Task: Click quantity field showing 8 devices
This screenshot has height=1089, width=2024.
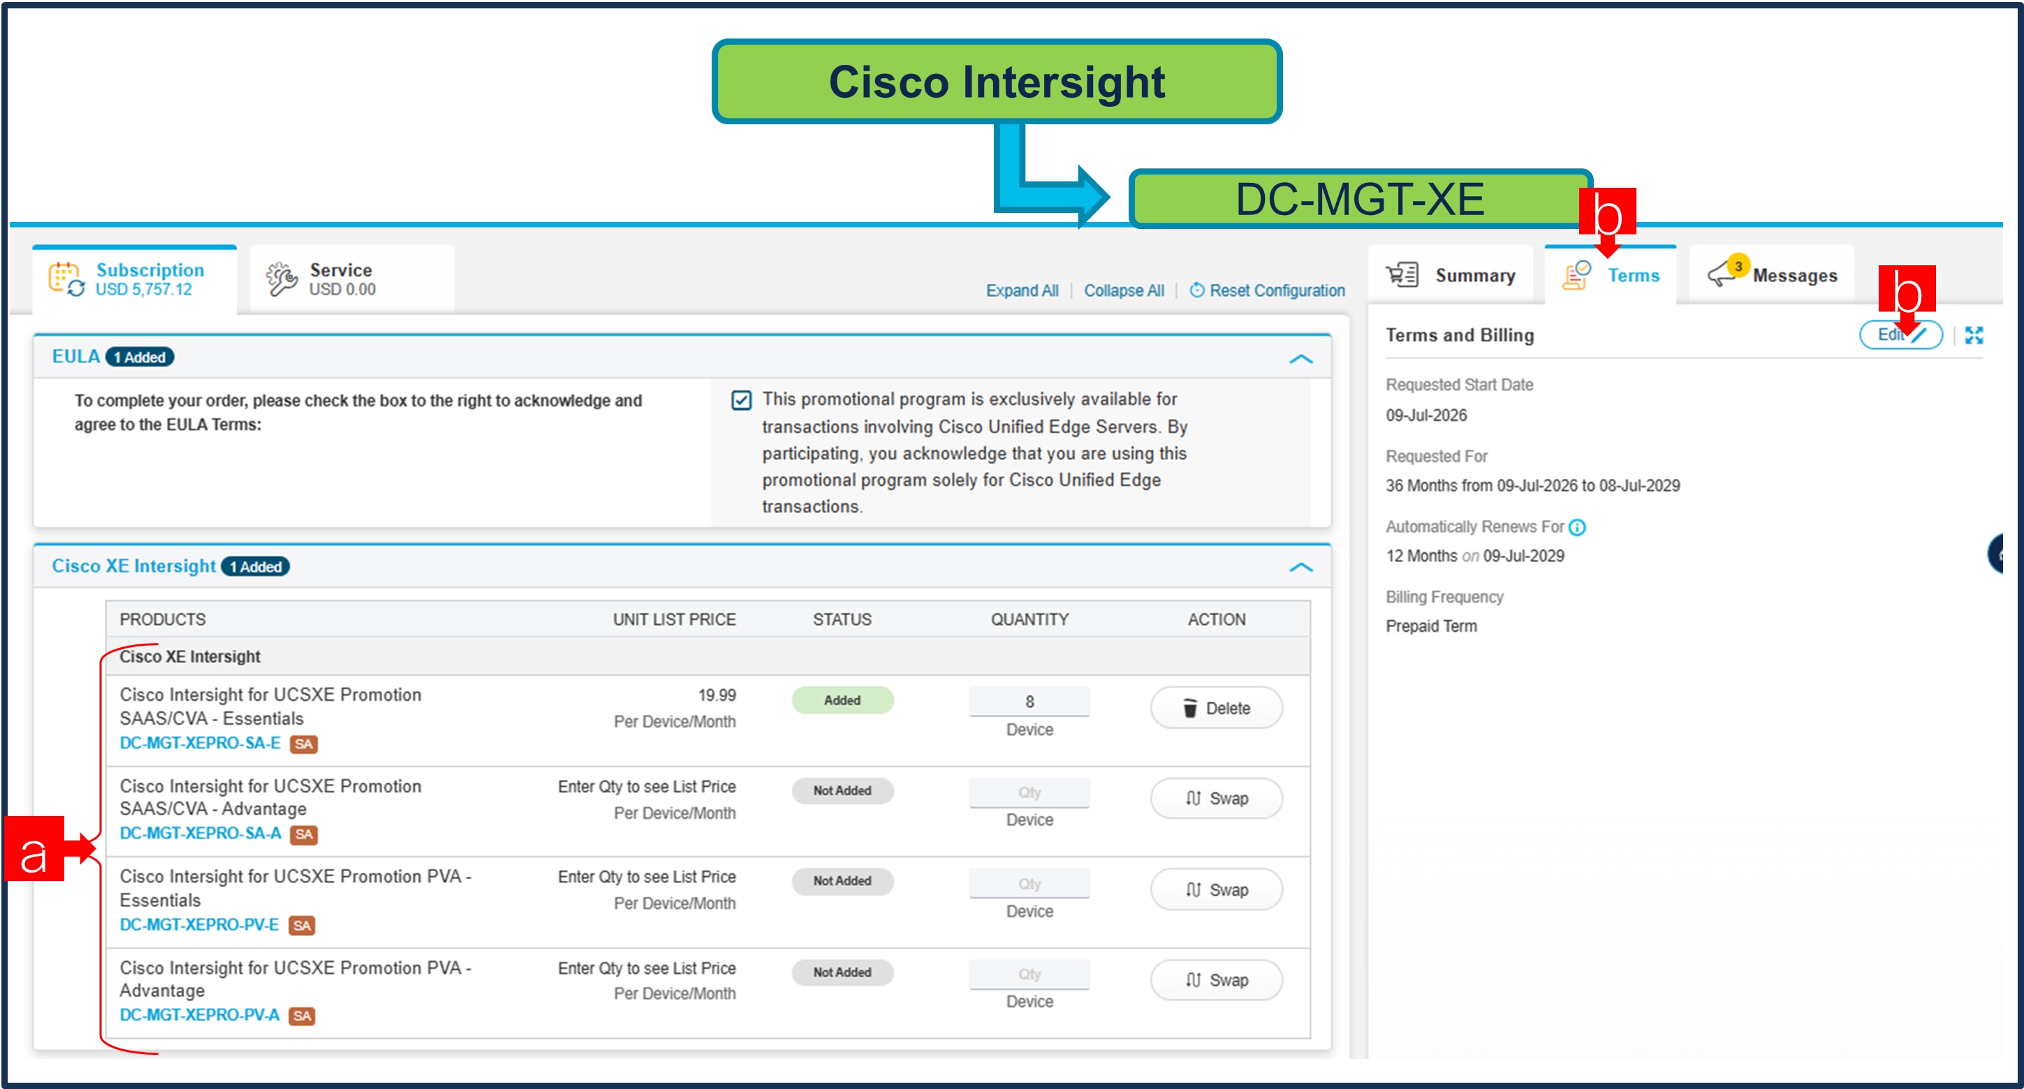Action: coord(1029,701)
